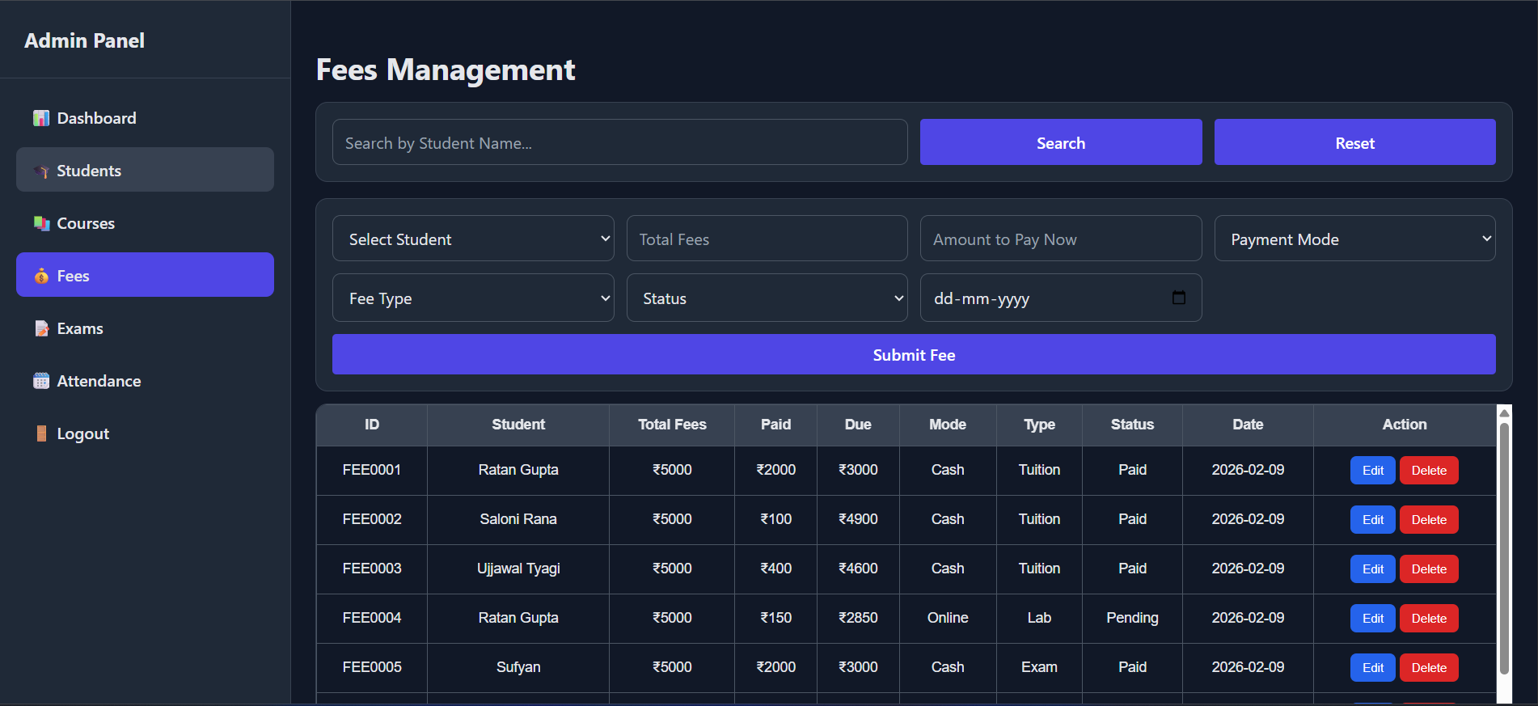
Task: Expand the Select Student dropdown
Action: (473, 239)
